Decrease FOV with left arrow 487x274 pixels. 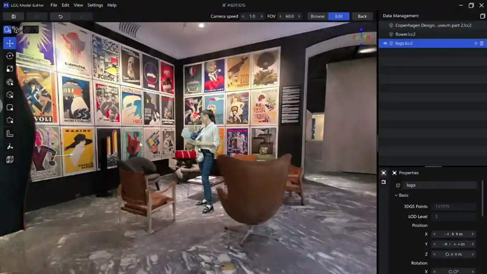click(x=280, y=16)
